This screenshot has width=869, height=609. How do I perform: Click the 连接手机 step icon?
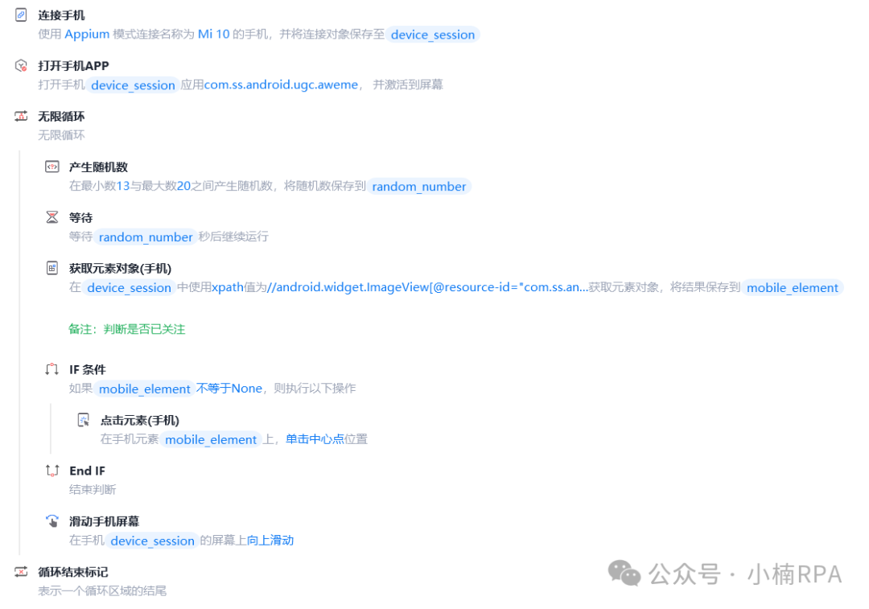click(19, 14)
